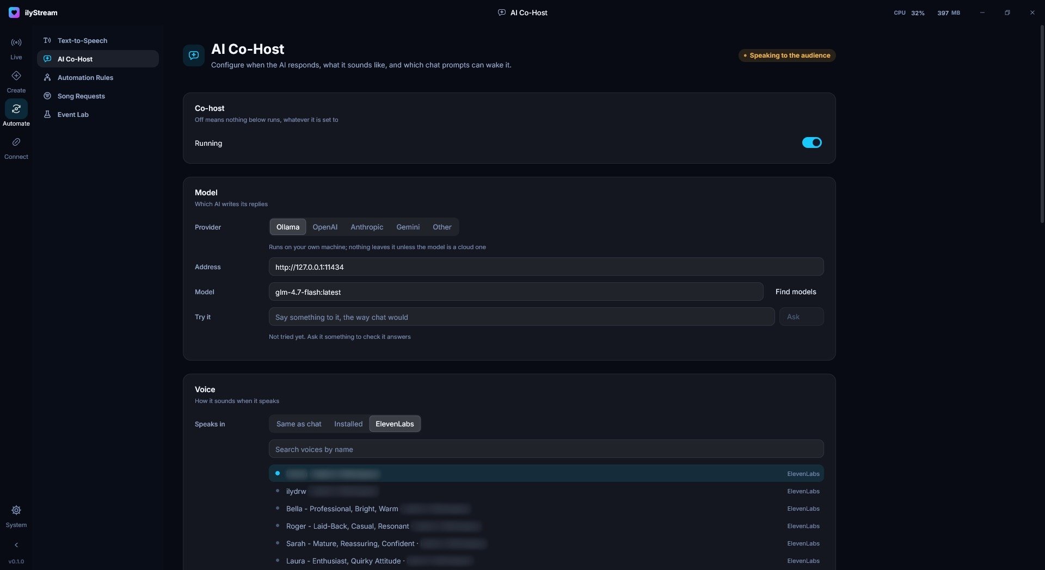1045x570 pixels.
Task: Click the title bar AI Co-Host chat icon
Action: click(x=502, y=13)
